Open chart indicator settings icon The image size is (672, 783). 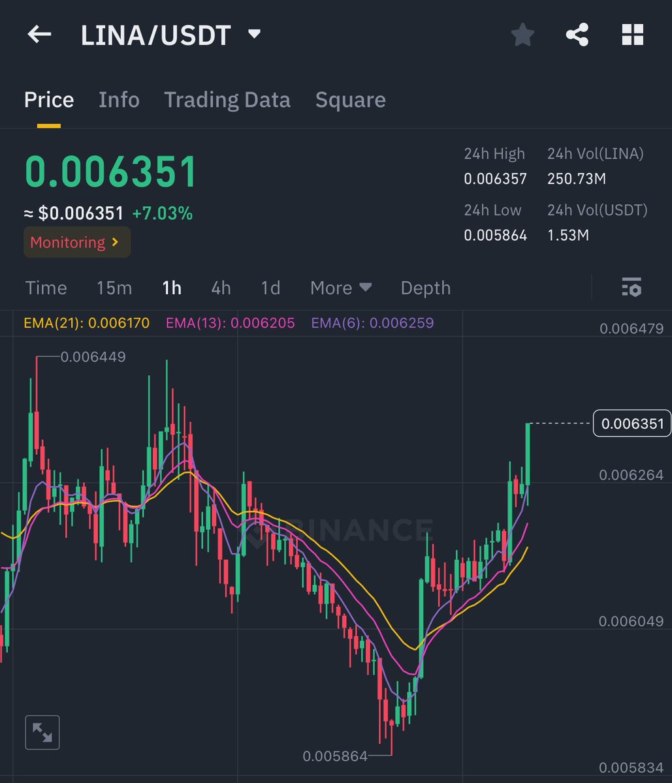632,287
